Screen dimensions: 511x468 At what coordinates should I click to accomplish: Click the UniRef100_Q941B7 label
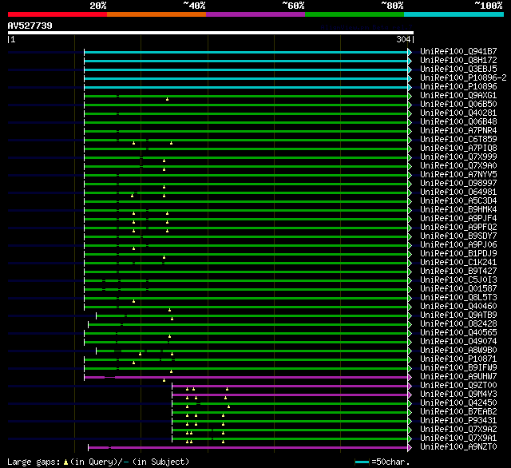[x=458, y=51]
